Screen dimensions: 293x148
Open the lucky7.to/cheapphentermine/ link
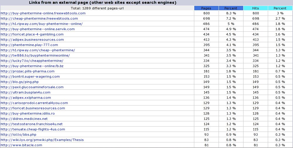[x=32, y=61]
